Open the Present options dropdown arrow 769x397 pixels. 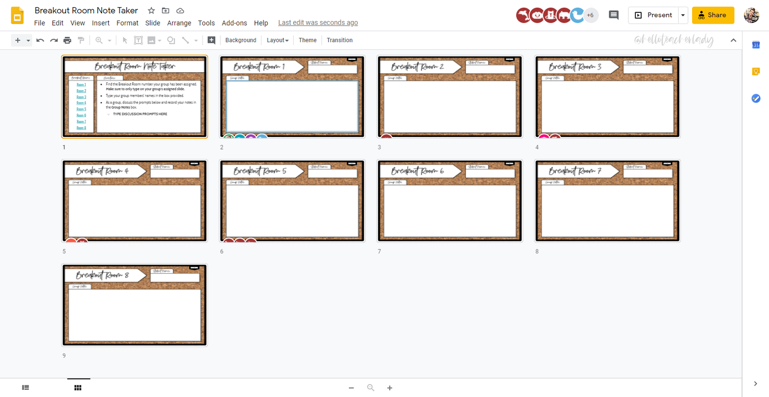(x=683, y=15)
